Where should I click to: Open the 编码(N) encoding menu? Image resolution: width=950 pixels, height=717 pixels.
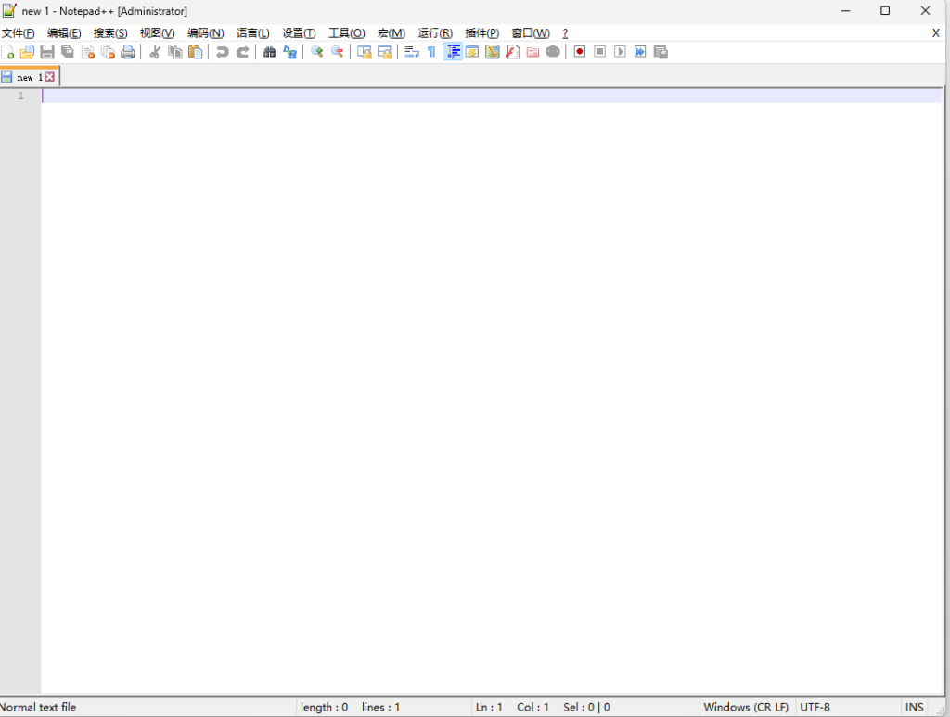[205, 33]
